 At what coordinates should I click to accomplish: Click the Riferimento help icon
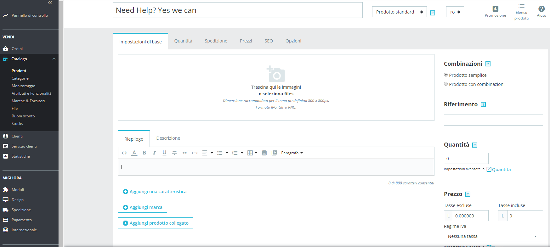(483, 104)
